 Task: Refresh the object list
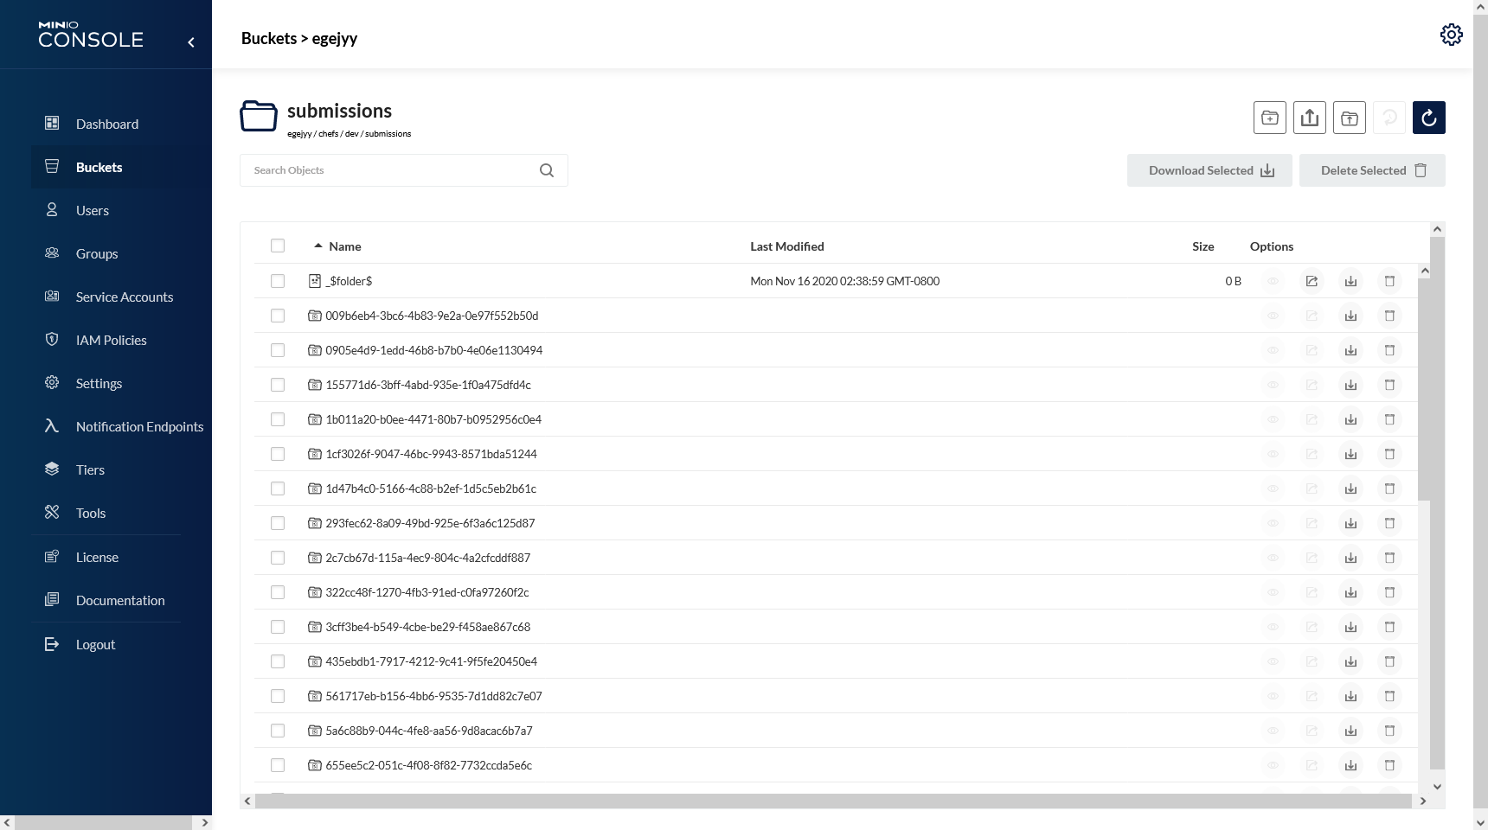[x=1429, y=118]
